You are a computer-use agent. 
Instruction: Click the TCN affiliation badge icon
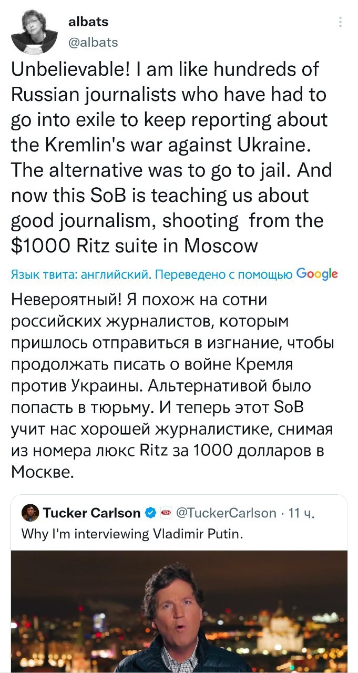165,513
